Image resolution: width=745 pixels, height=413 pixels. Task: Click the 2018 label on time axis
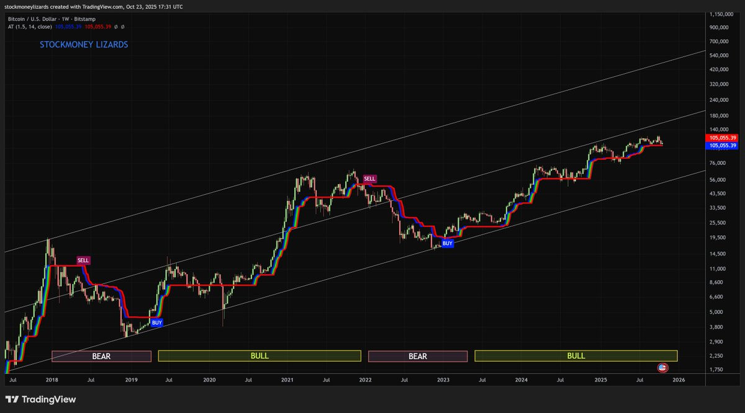(x=52, y=379)
